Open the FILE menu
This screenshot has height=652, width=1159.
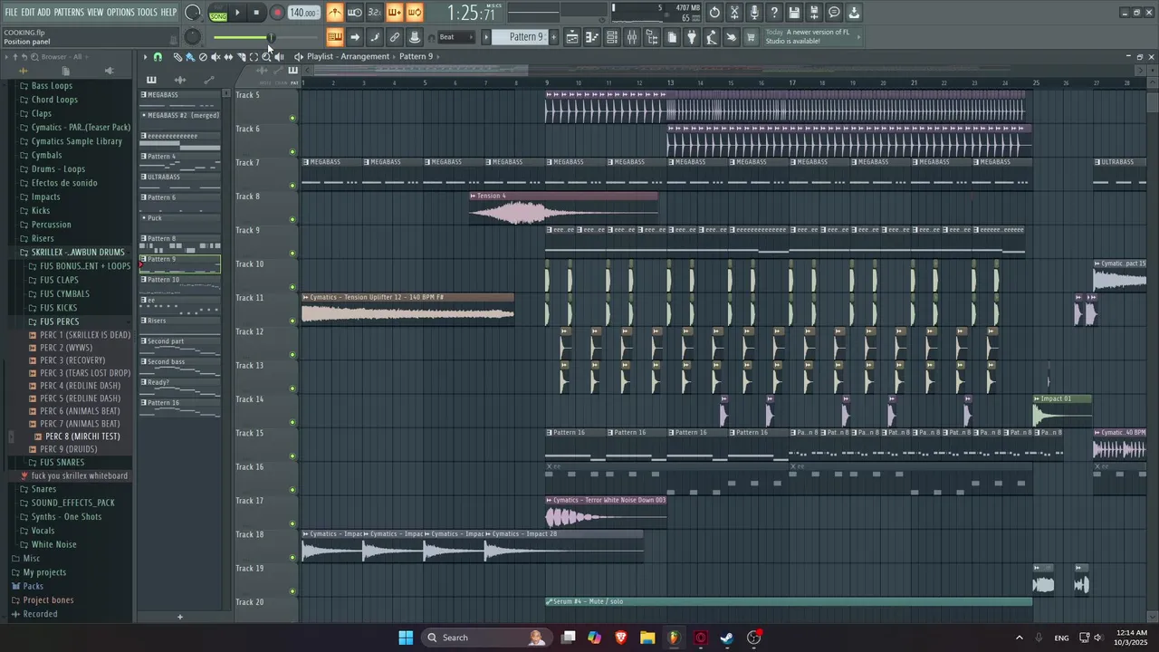11,12
